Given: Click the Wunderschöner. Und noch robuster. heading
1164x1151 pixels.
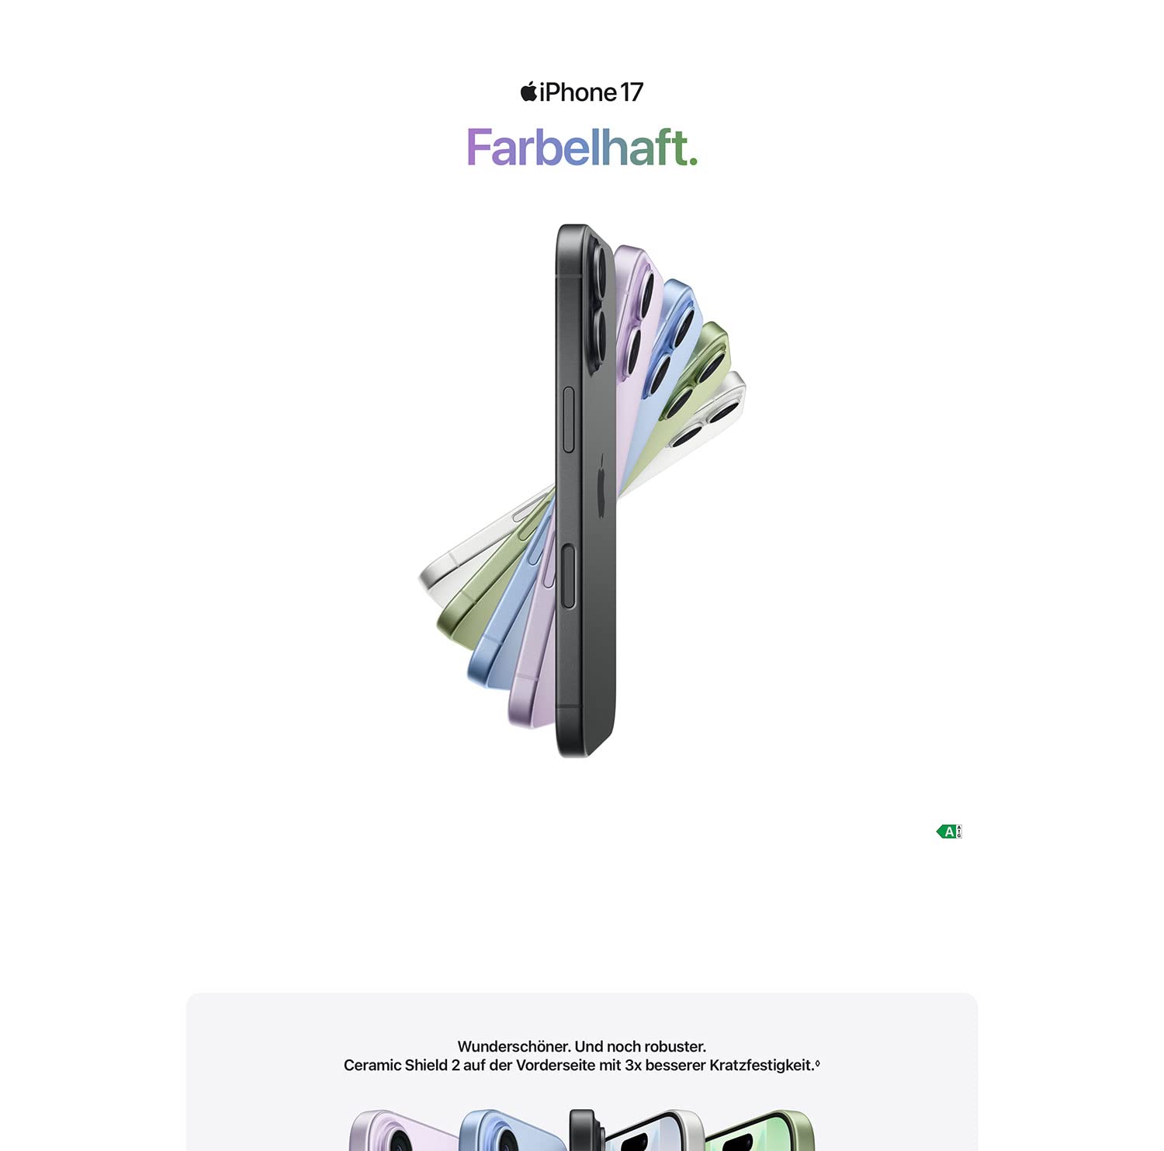Looking at the screenshot, I should click(582, 1046).
